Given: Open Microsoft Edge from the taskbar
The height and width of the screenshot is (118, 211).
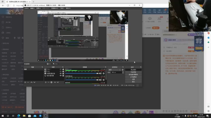Looking at the screenshot, I should (19, 116).
